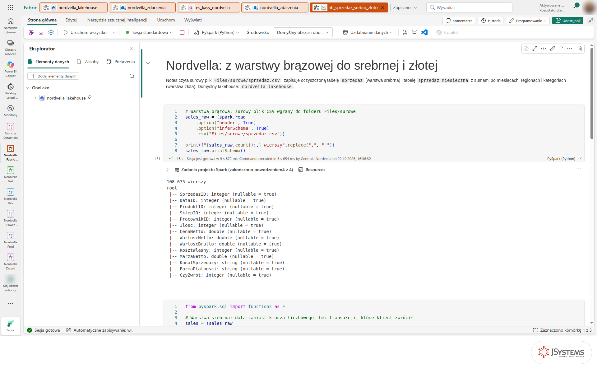Open Monitoruj in the sidebar

pos(11,110)
